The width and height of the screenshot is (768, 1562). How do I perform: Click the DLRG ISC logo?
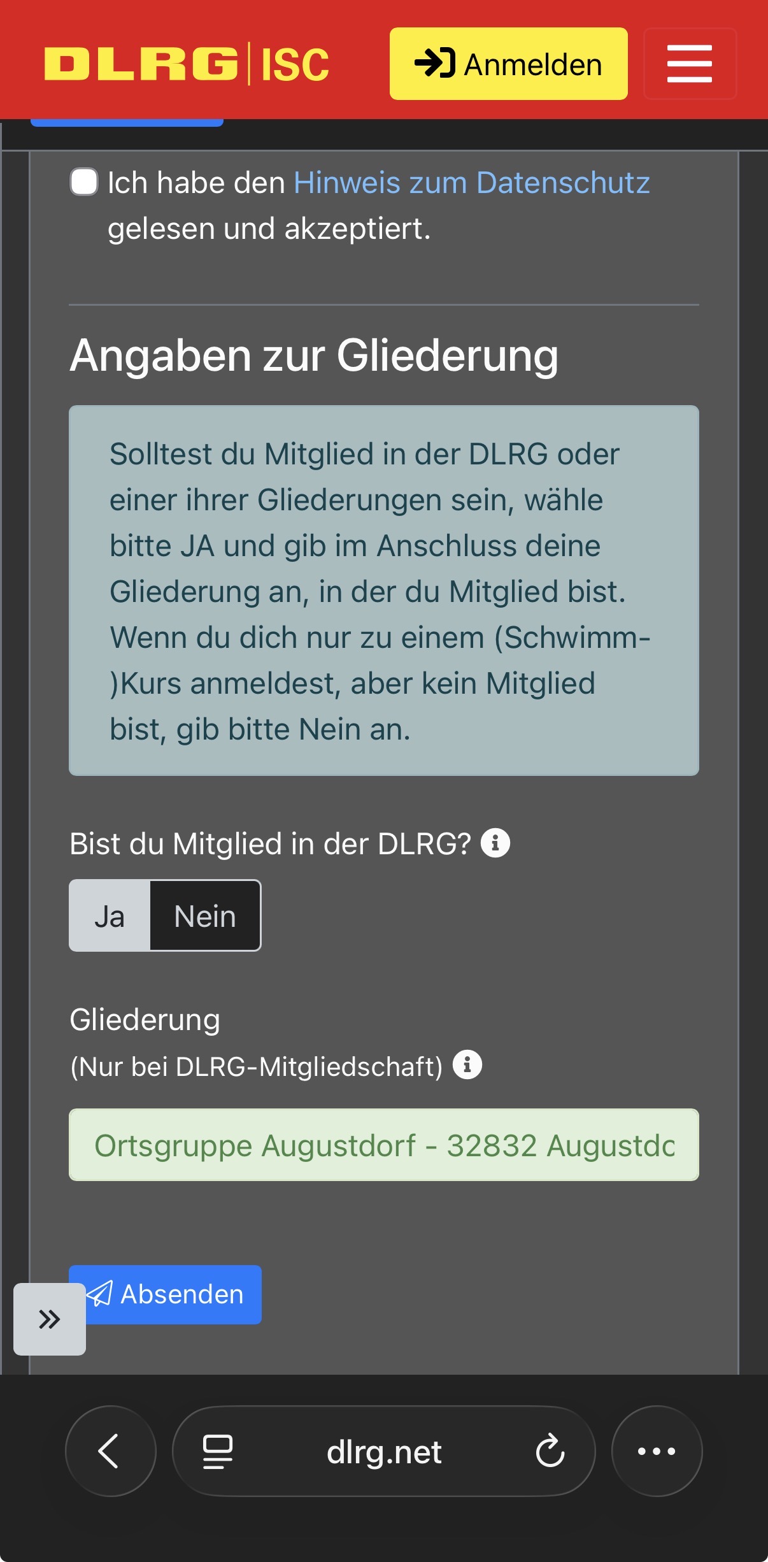(187, 64)
